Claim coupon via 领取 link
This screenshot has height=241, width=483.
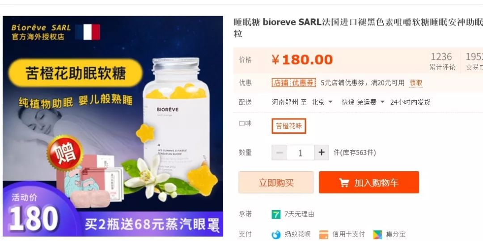pyautogui.click(x=415, y=82)
